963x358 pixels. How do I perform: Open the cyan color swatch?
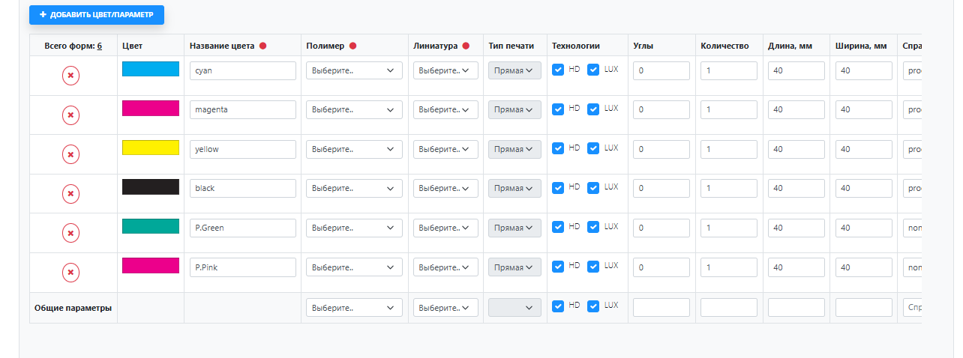151,69
